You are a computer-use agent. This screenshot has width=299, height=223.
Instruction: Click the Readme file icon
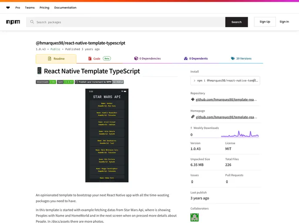[x=50, y=59]
